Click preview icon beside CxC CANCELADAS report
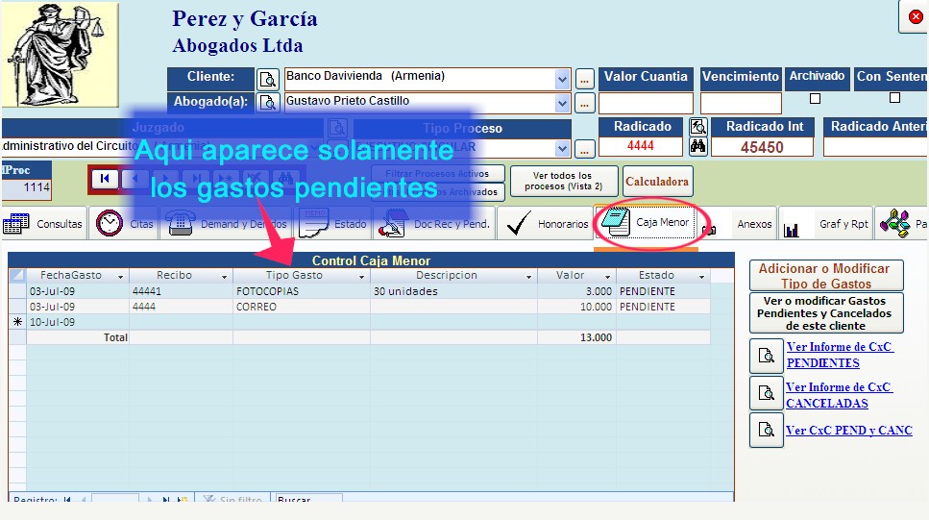The height and width of the screenshot is (520, 929). coord(766,394)
